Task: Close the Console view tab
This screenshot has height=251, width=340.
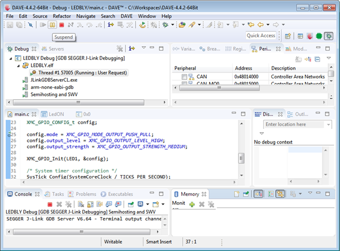Action: (x=37, y=194)
